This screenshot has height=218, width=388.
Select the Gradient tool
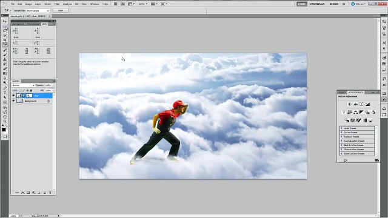pos(5,73)
